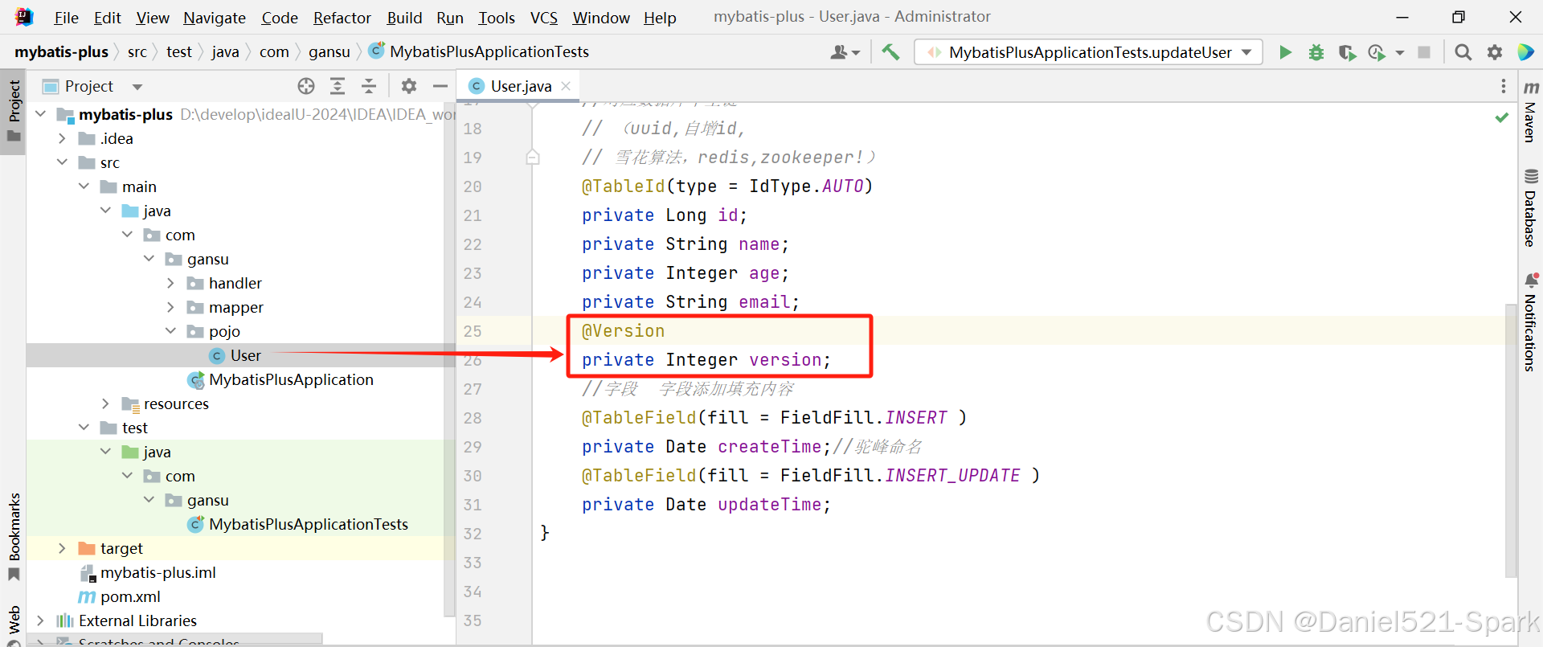Click MybatisPlusApplicationTests breadcrumb
Screen dimensions: 1543x647
coord(480,51)
